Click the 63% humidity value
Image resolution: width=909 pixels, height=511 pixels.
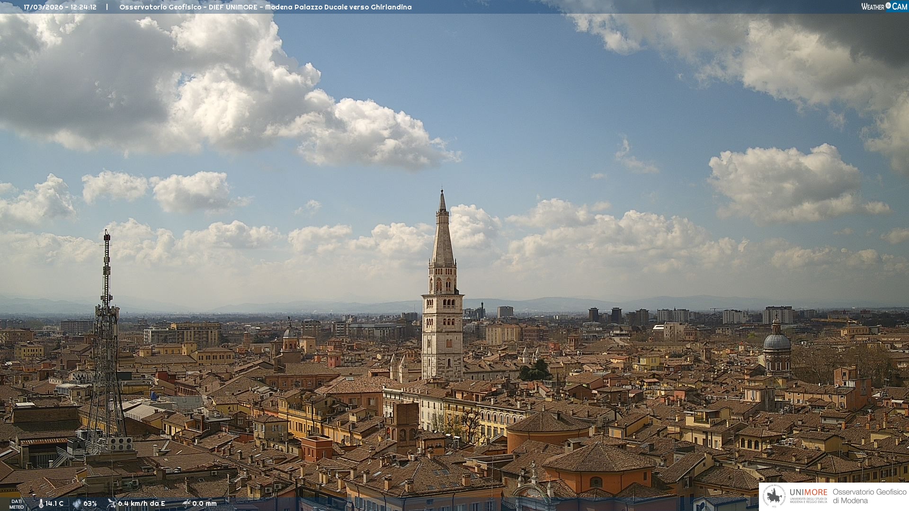pos(90,504)
